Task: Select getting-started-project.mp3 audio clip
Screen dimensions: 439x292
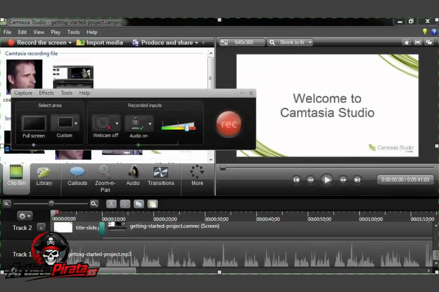Action: [x=241, y=254]
